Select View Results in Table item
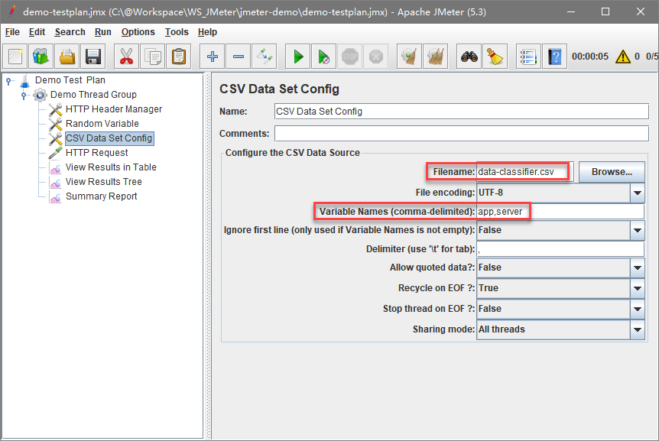The height and width of the screenshot is (441, 659). pyautogui.click(x=111, y=167)
